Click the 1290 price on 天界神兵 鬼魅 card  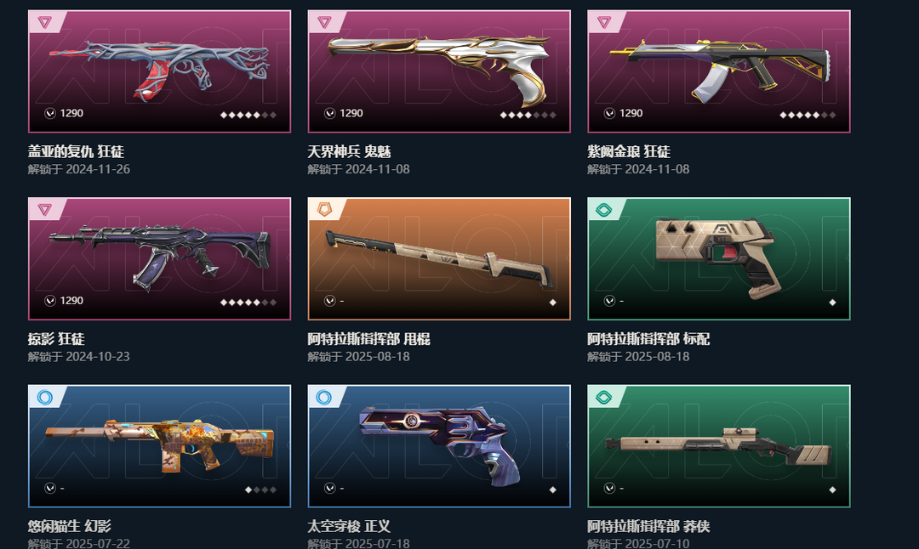pos(351,114)
